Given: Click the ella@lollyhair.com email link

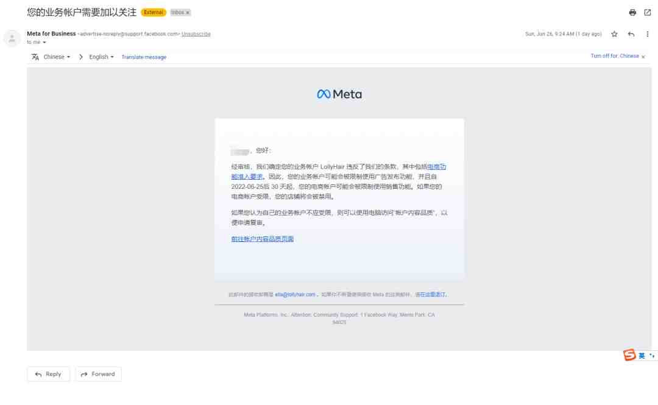Looking at the screenshot, I should point(295,295).
